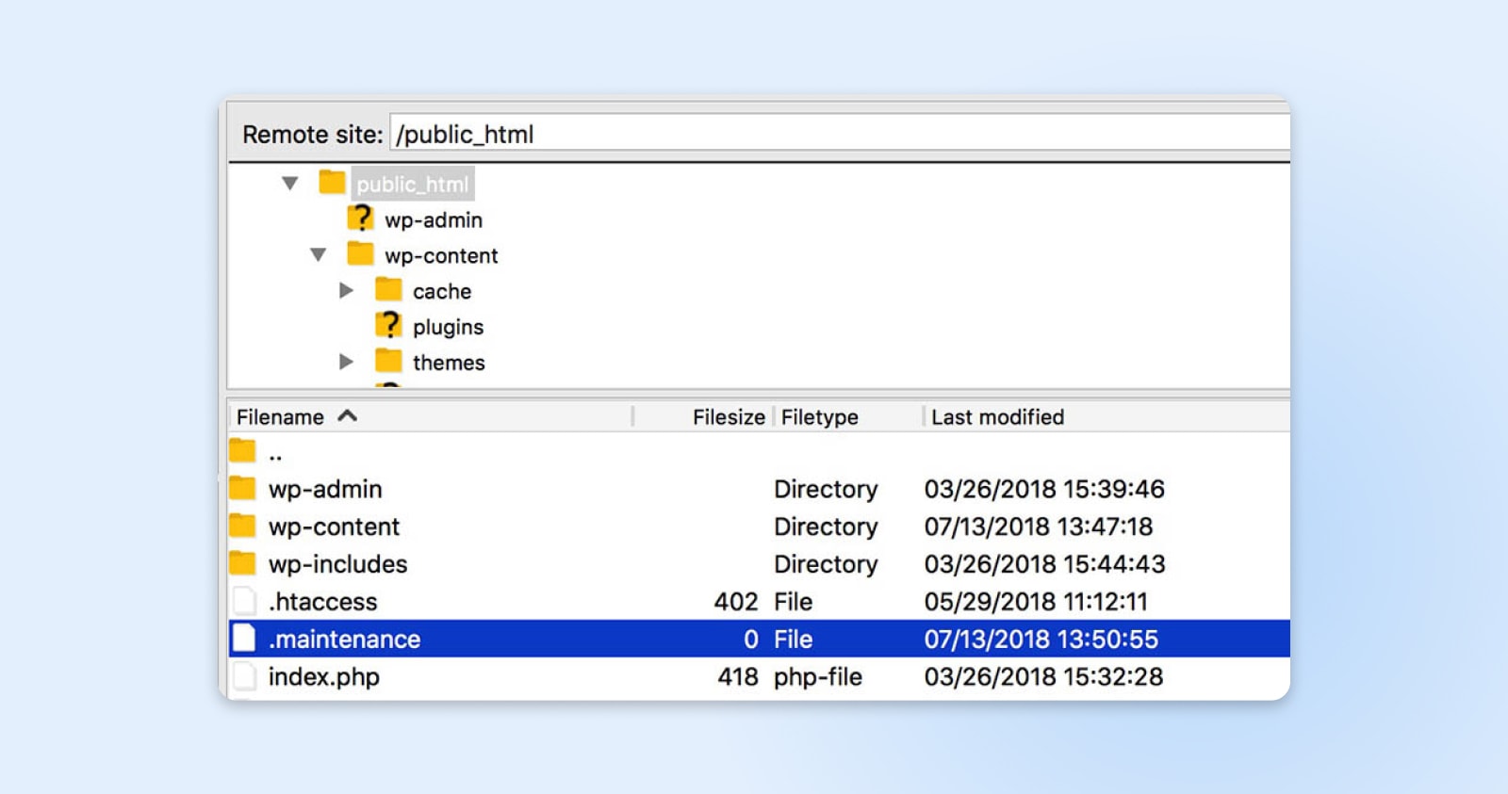Image resolution: width=1508 pixels, height=794 pixels.
Task: Go to parent directory entry
Action: 274,453
